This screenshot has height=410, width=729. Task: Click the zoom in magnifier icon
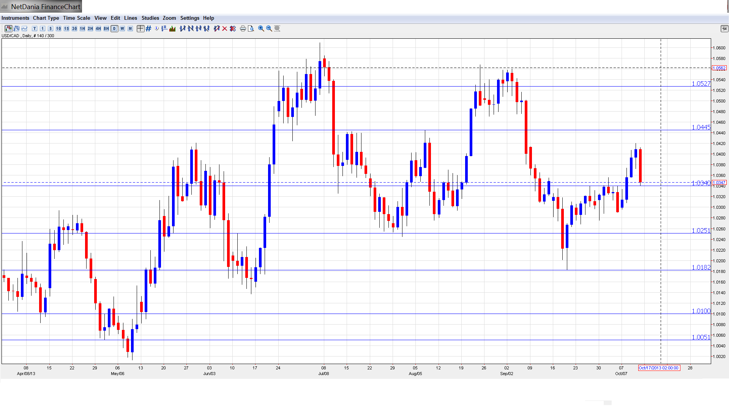click(261, 28)
